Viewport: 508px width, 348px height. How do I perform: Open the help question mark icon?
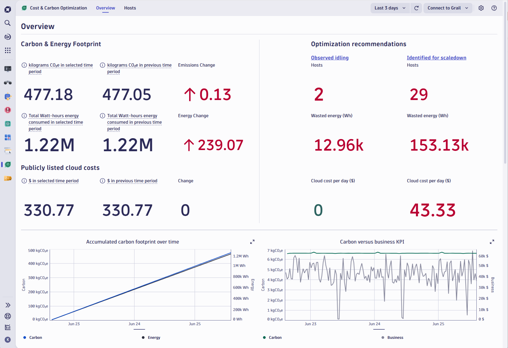pyautogui.click(x=494, y=8)
